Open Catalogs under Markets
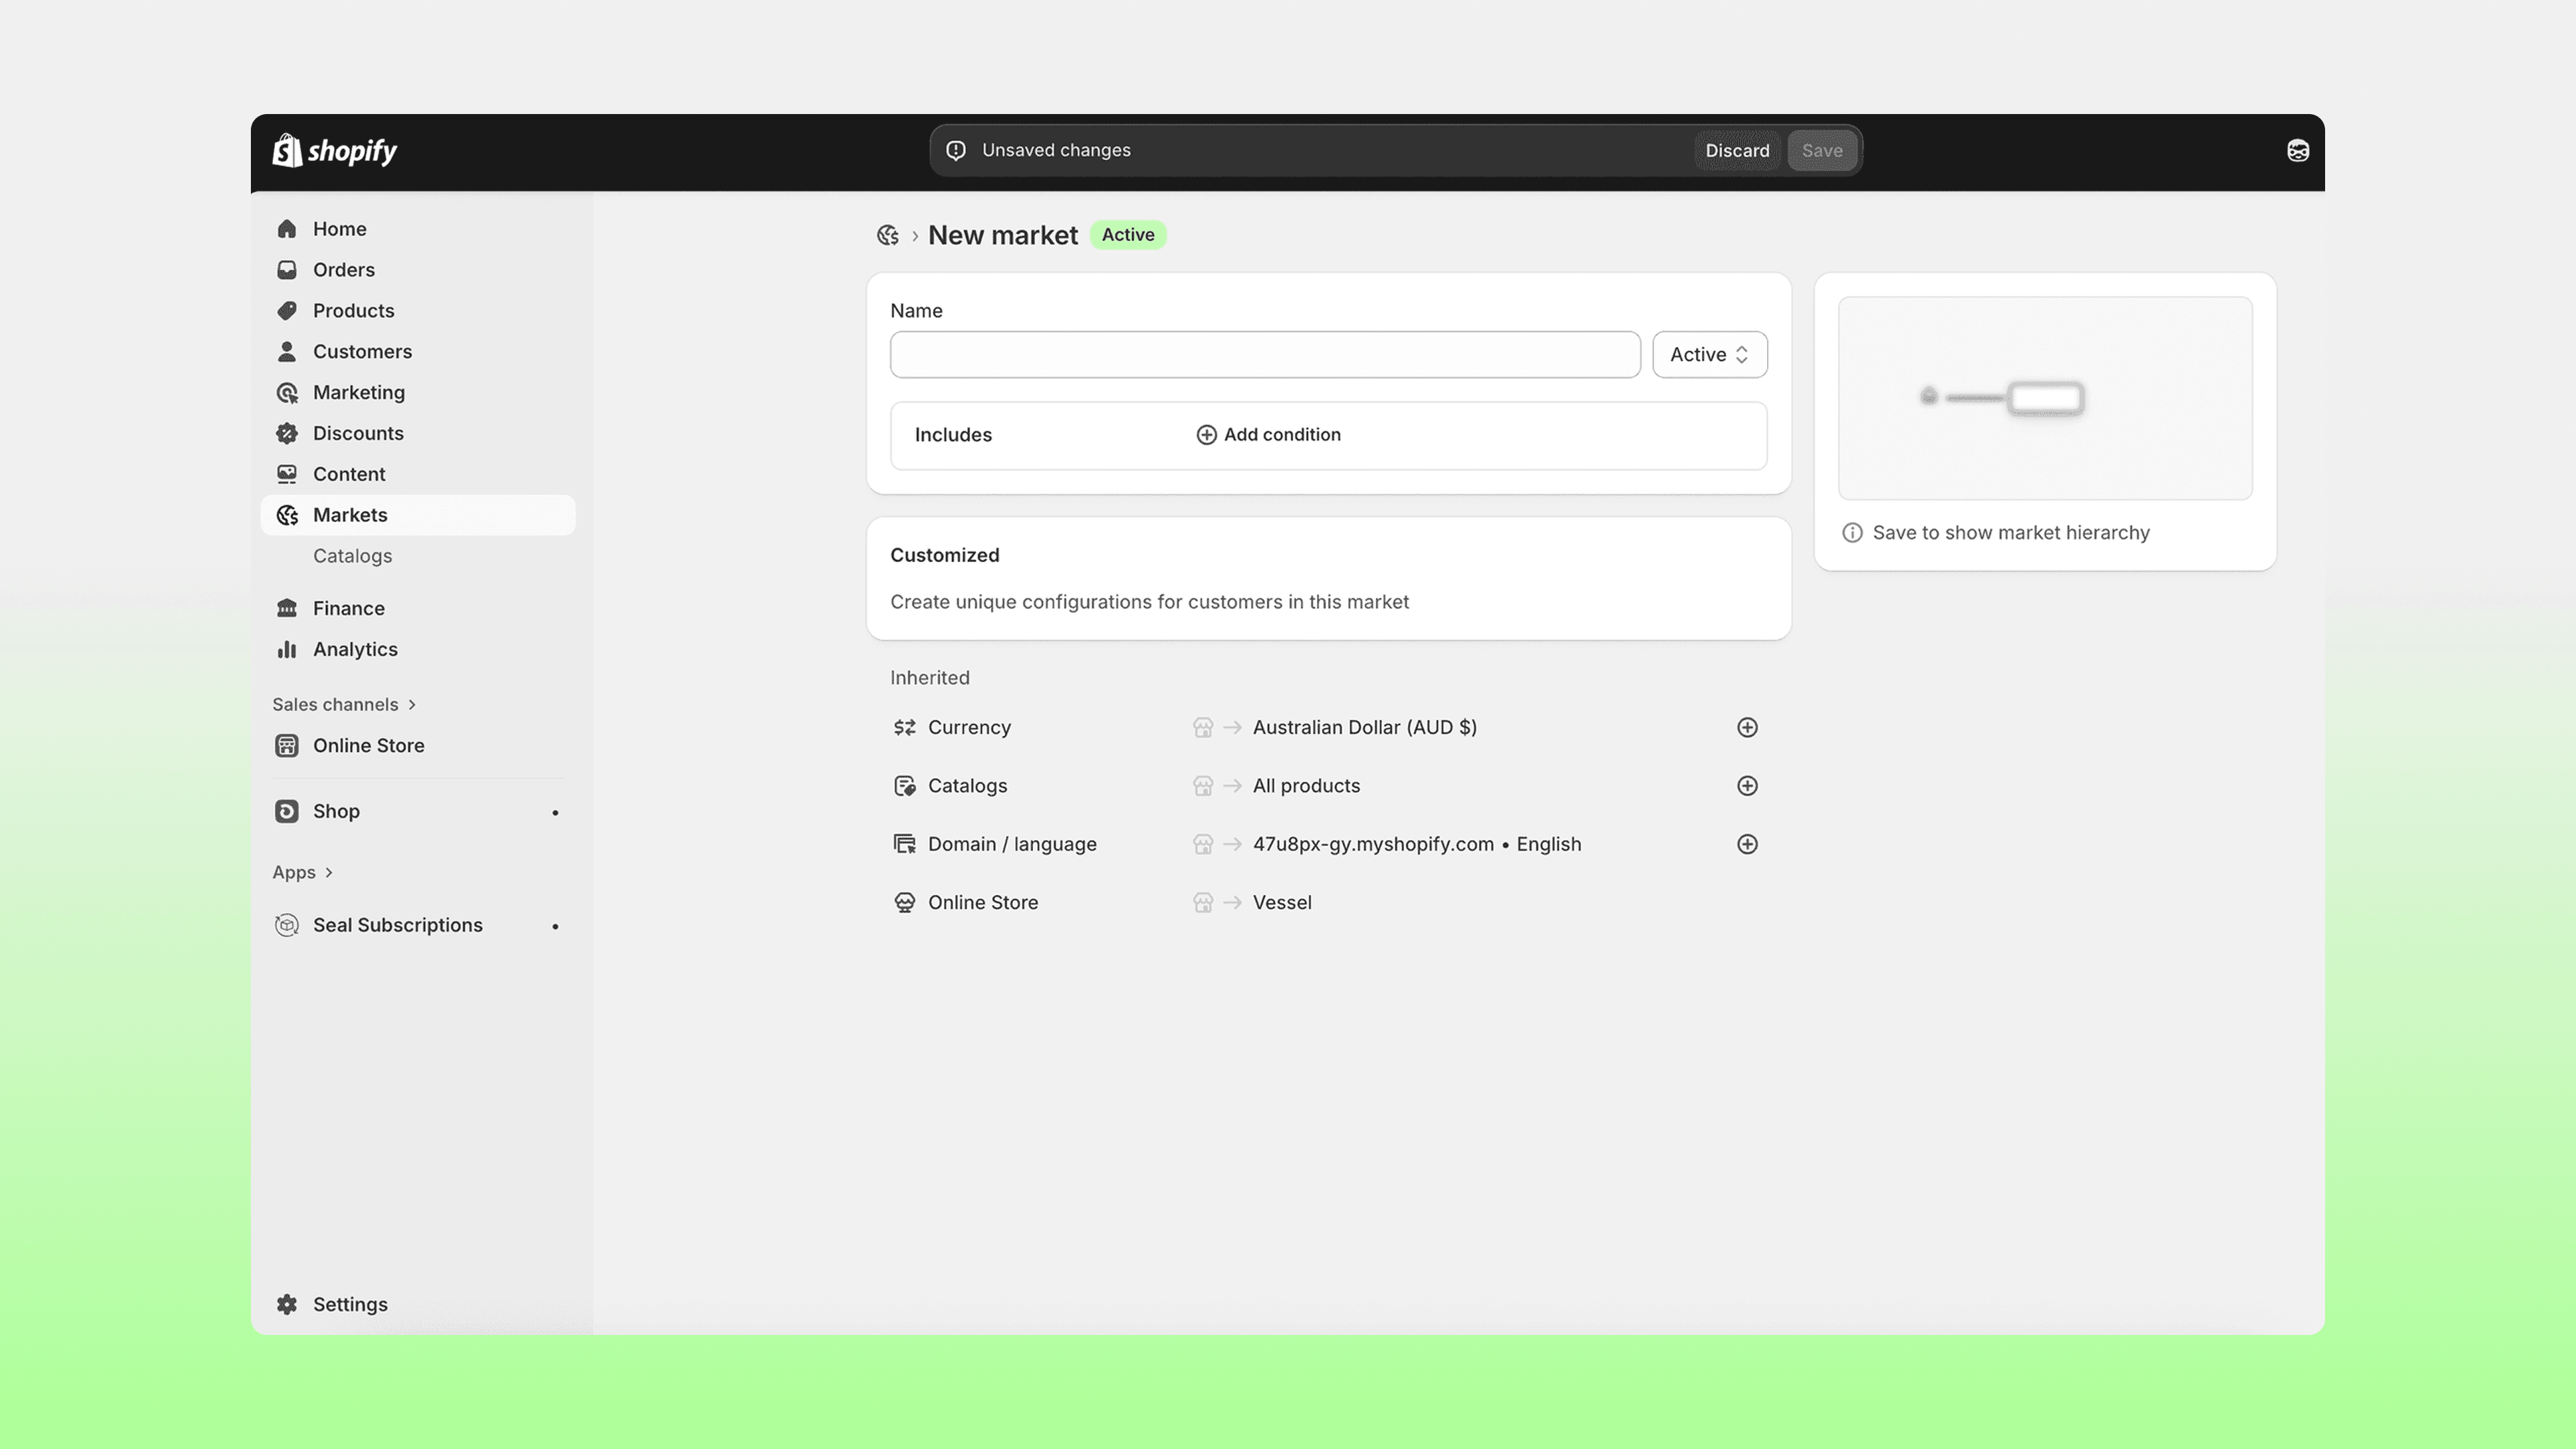This screenshot has height=1449, width=2576. point(352,556)
